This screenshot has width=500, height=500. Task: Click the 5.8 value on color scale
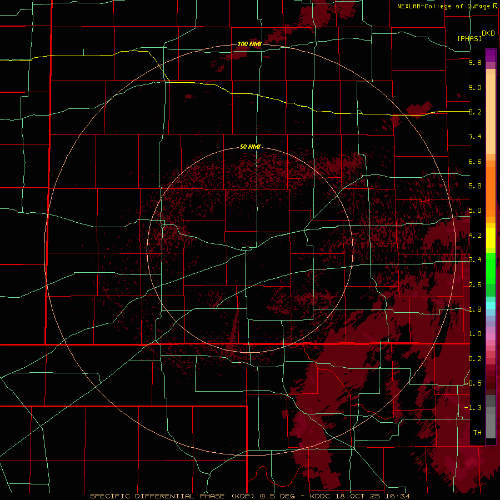[x=475, y=186]
